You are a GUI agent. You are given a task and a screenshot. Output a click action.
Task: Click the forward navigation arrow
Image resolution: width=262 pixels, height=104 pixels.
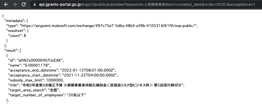point(15,4)
